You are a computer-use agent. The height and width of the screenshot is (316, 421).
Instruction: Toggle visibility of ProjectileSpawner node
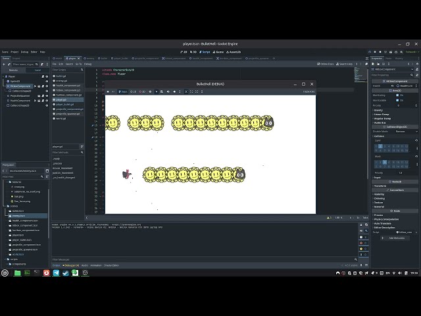coord(47,96)
